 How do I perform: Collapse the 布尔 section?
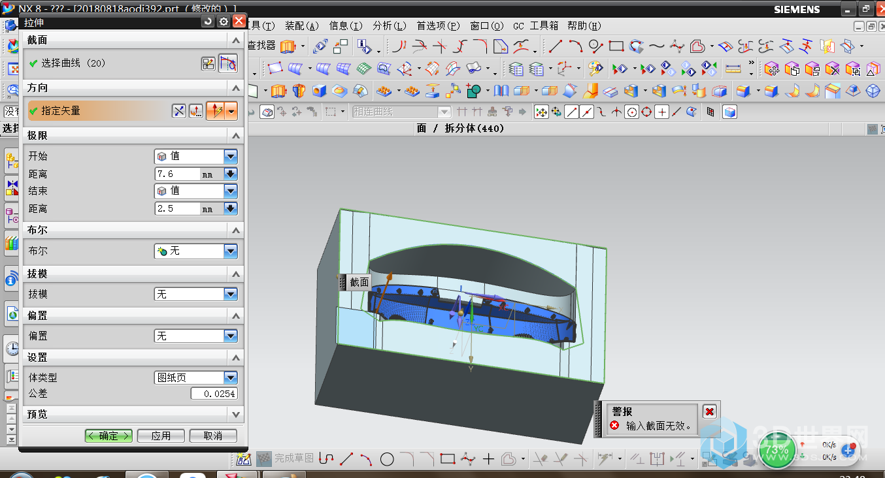tap(235, 230)
